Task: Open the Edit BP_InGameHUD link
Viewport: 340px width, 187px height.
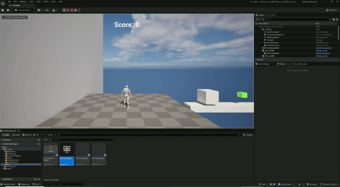Action: [x=324, y=48]
